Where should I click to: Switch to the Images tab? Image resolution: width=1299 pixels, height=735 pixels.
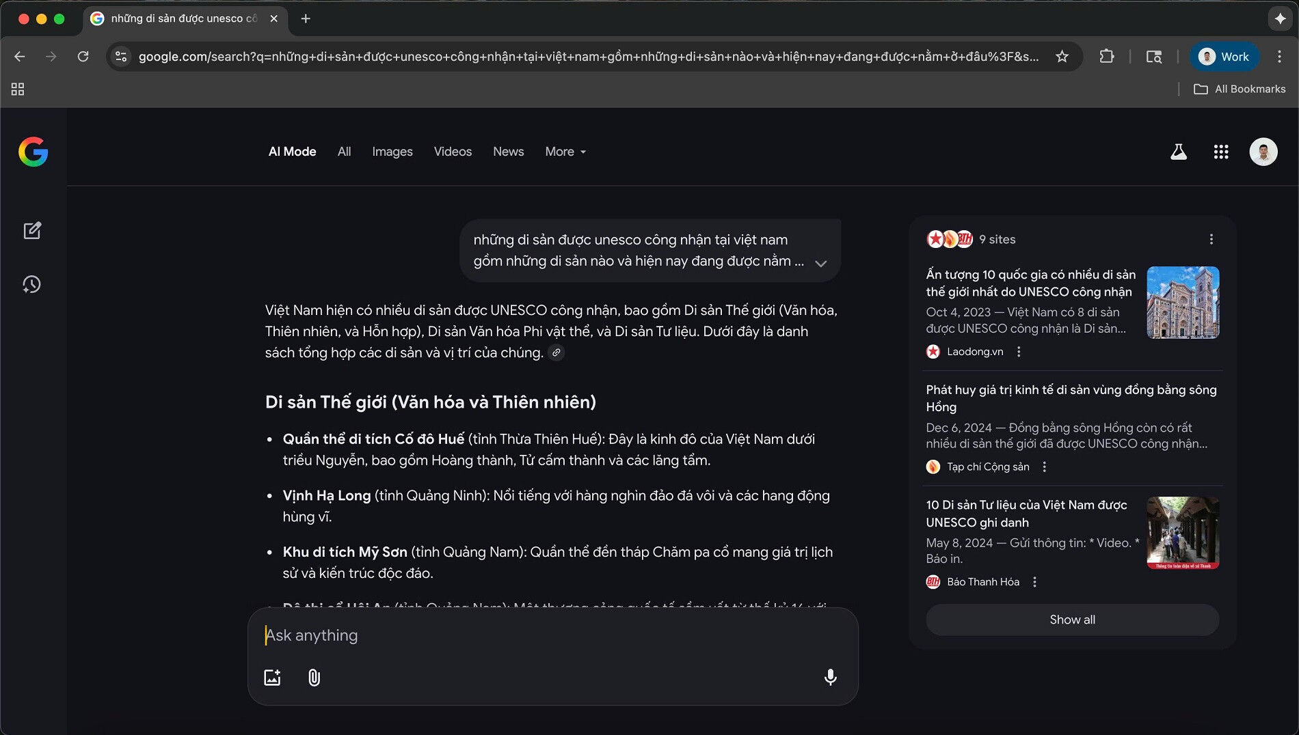click(392, 152)
